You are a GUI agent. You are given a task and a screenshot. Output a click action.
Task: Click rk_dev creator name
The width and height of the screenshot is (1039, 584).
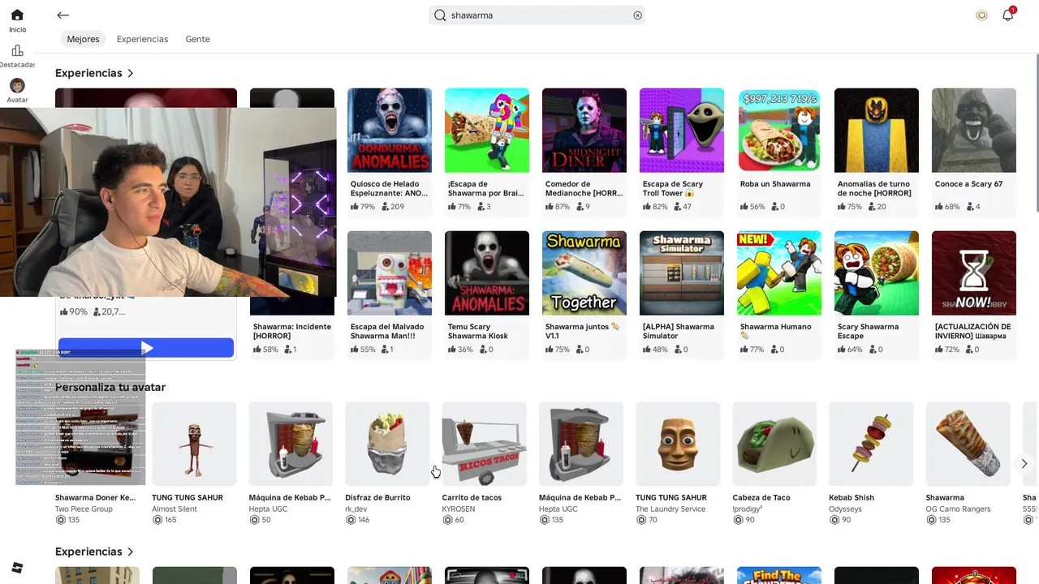point(356,509)
